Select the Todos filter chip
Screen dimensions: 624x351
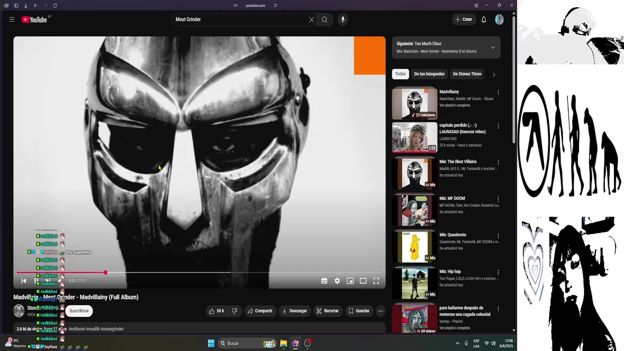coord(400,74)
